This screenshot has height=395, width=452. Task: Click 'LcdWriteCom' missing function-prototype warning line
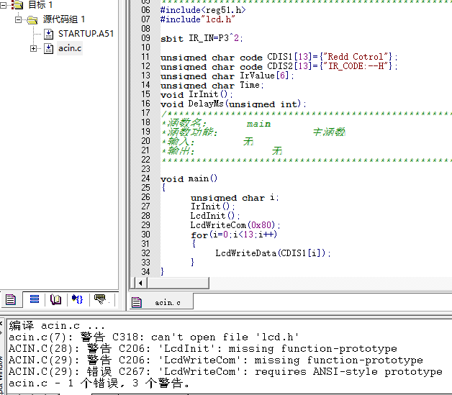pyautogui.click(x=215, y=360)
